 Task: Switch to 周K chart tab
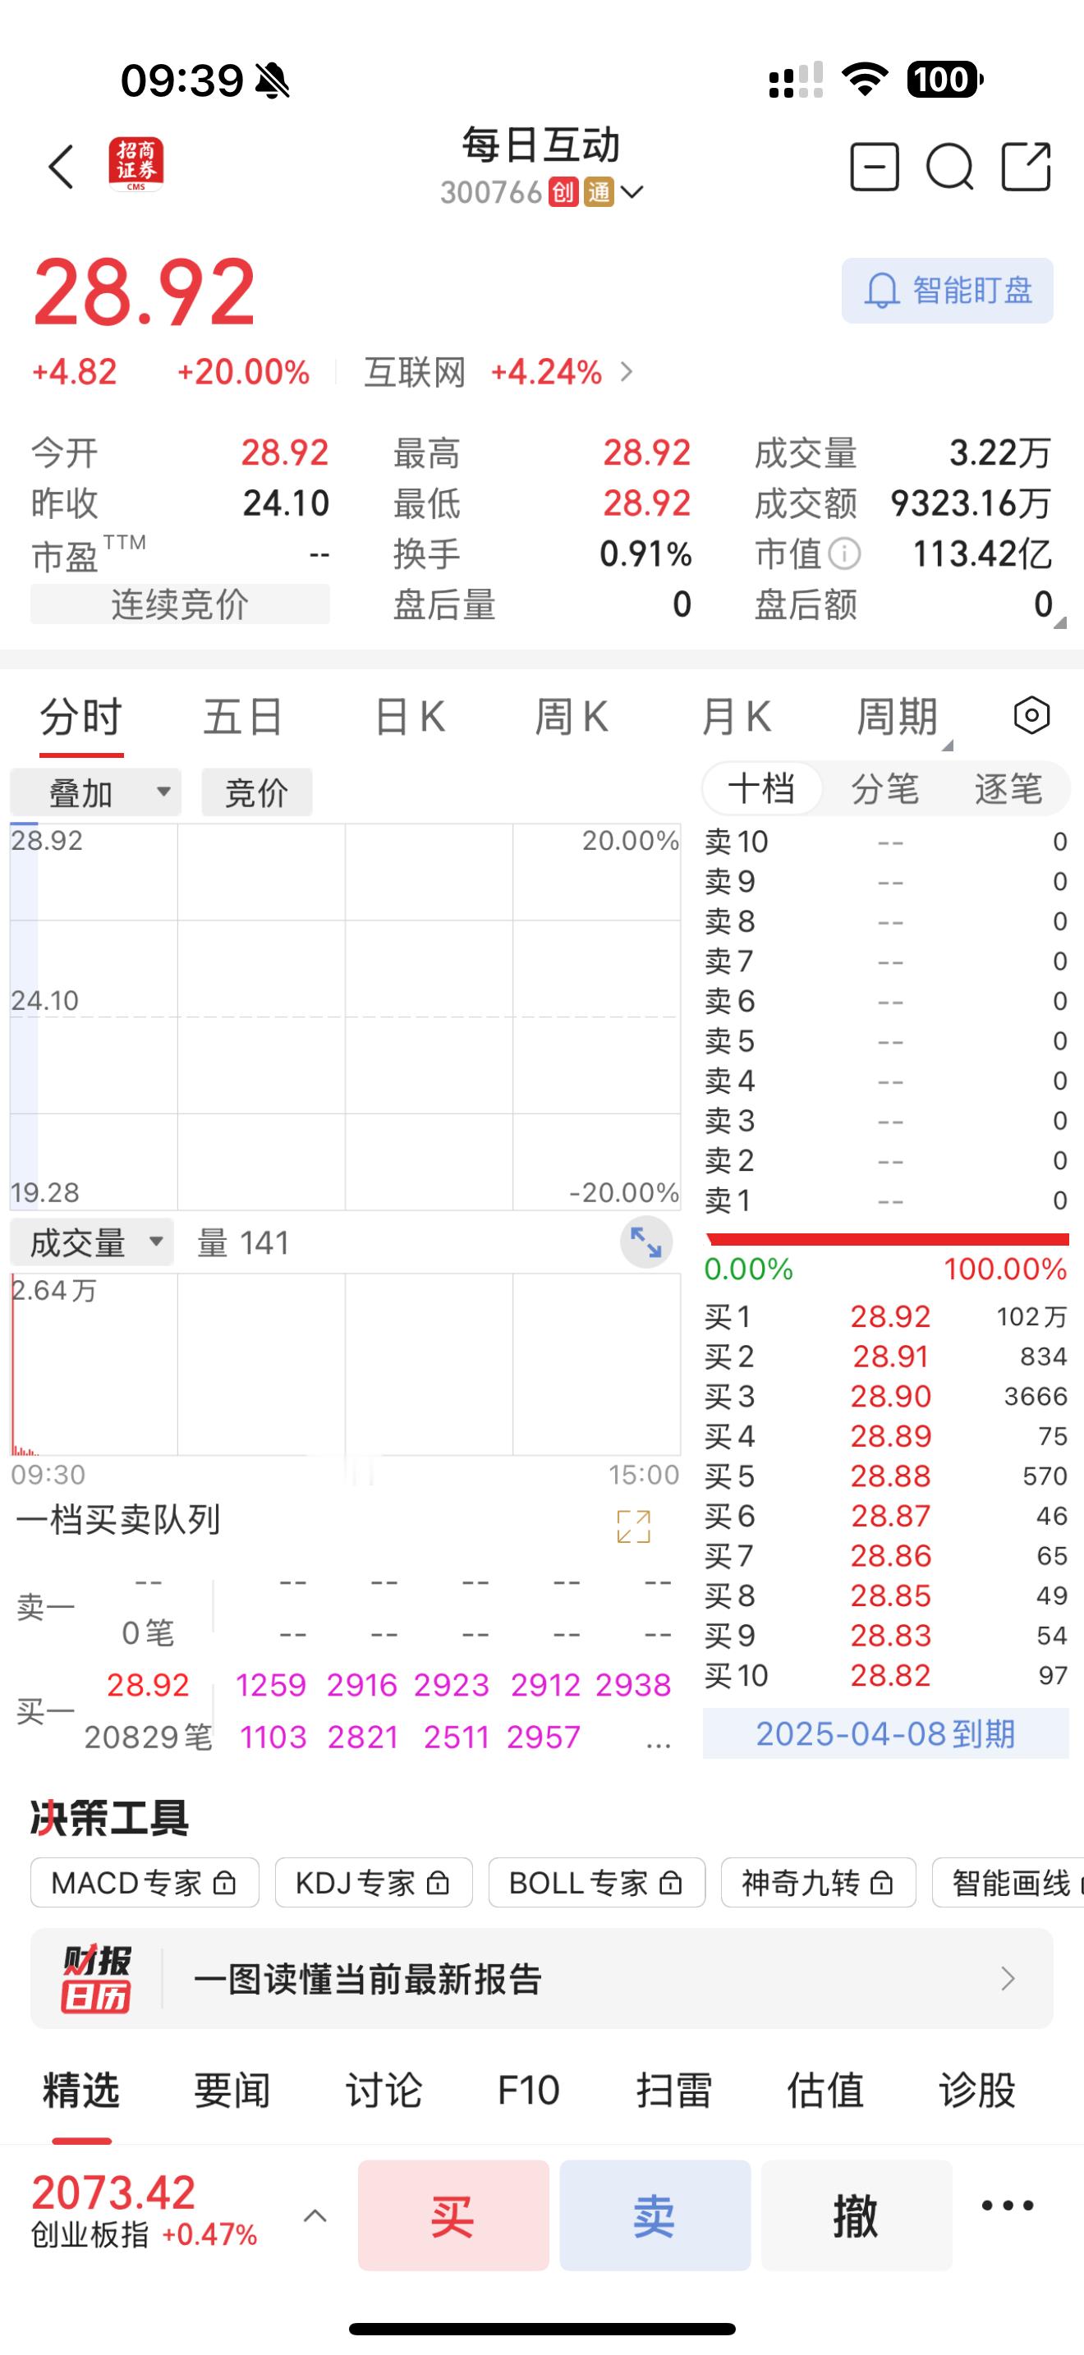pyautogui.click(x=572, y=717)
